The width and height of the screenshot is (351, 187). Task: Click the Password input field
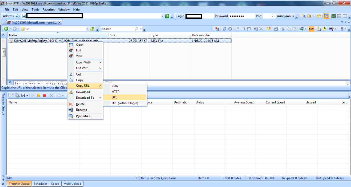pos(242,16)
